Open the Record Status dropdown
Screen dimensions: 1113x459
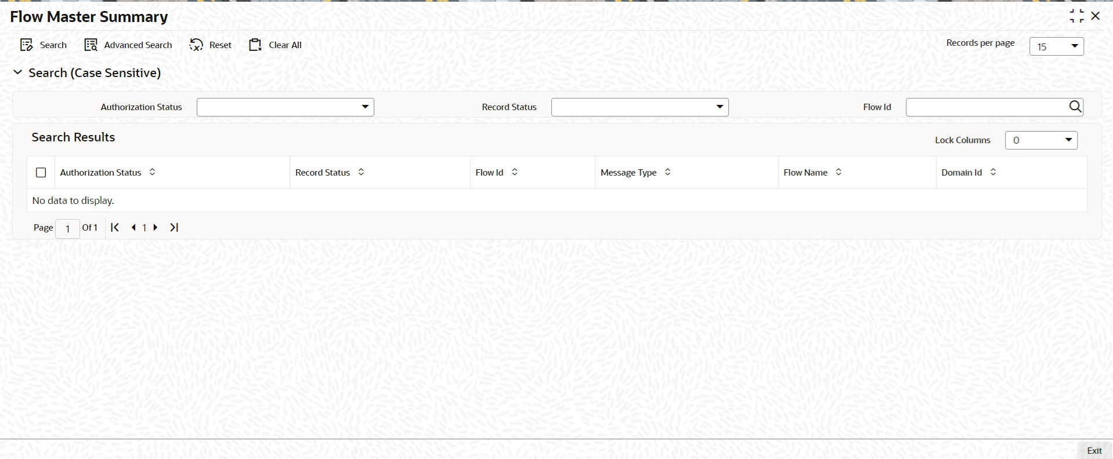[x=640, y=107]
